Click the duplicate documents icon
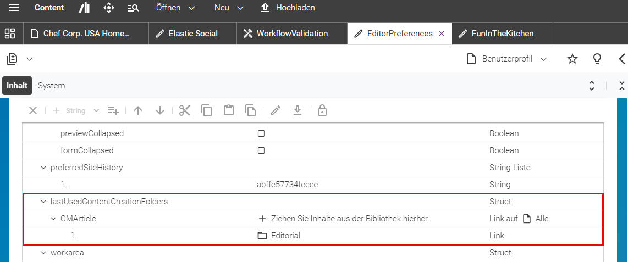The width and height of the screenshot is (628, 262). 251,110
